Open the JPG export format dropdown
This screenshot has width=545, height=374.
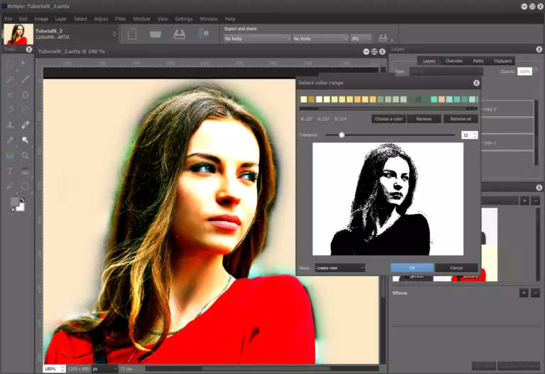coord(360,38)
